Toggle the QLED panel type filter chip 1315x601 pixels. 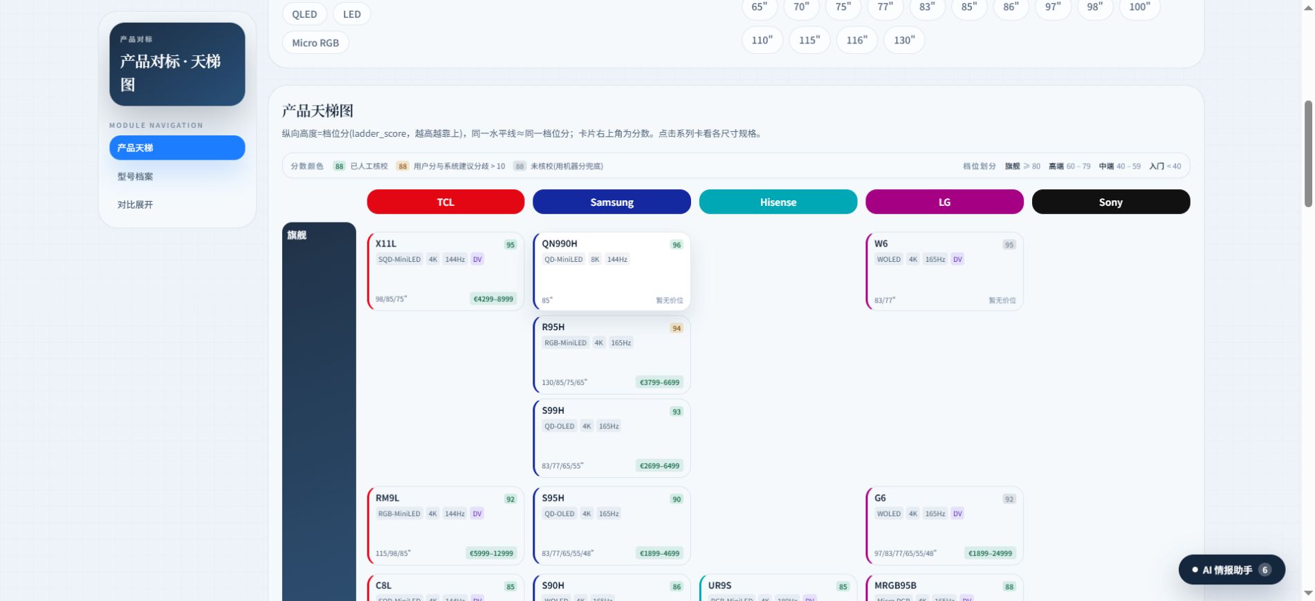point(304,14)
